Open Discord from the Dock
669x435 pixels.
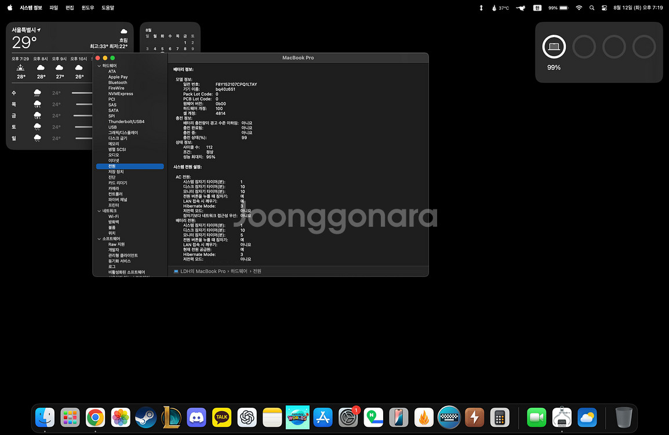[x=197, y=417]
